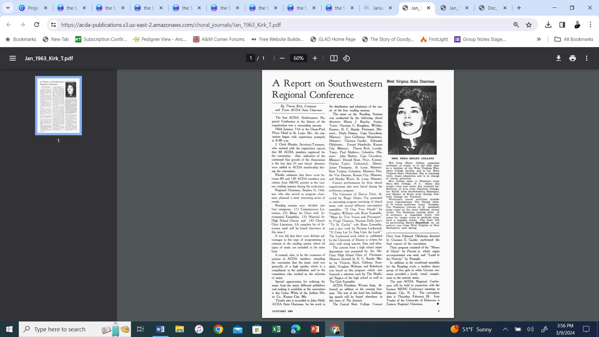Click the Fit to page icon

[334, 58]
